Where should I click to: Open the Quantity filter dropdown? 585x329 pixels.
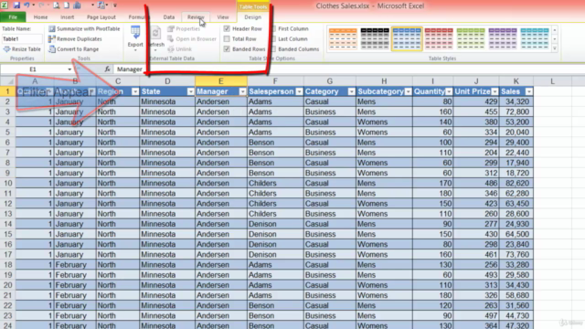coord(449,91)
